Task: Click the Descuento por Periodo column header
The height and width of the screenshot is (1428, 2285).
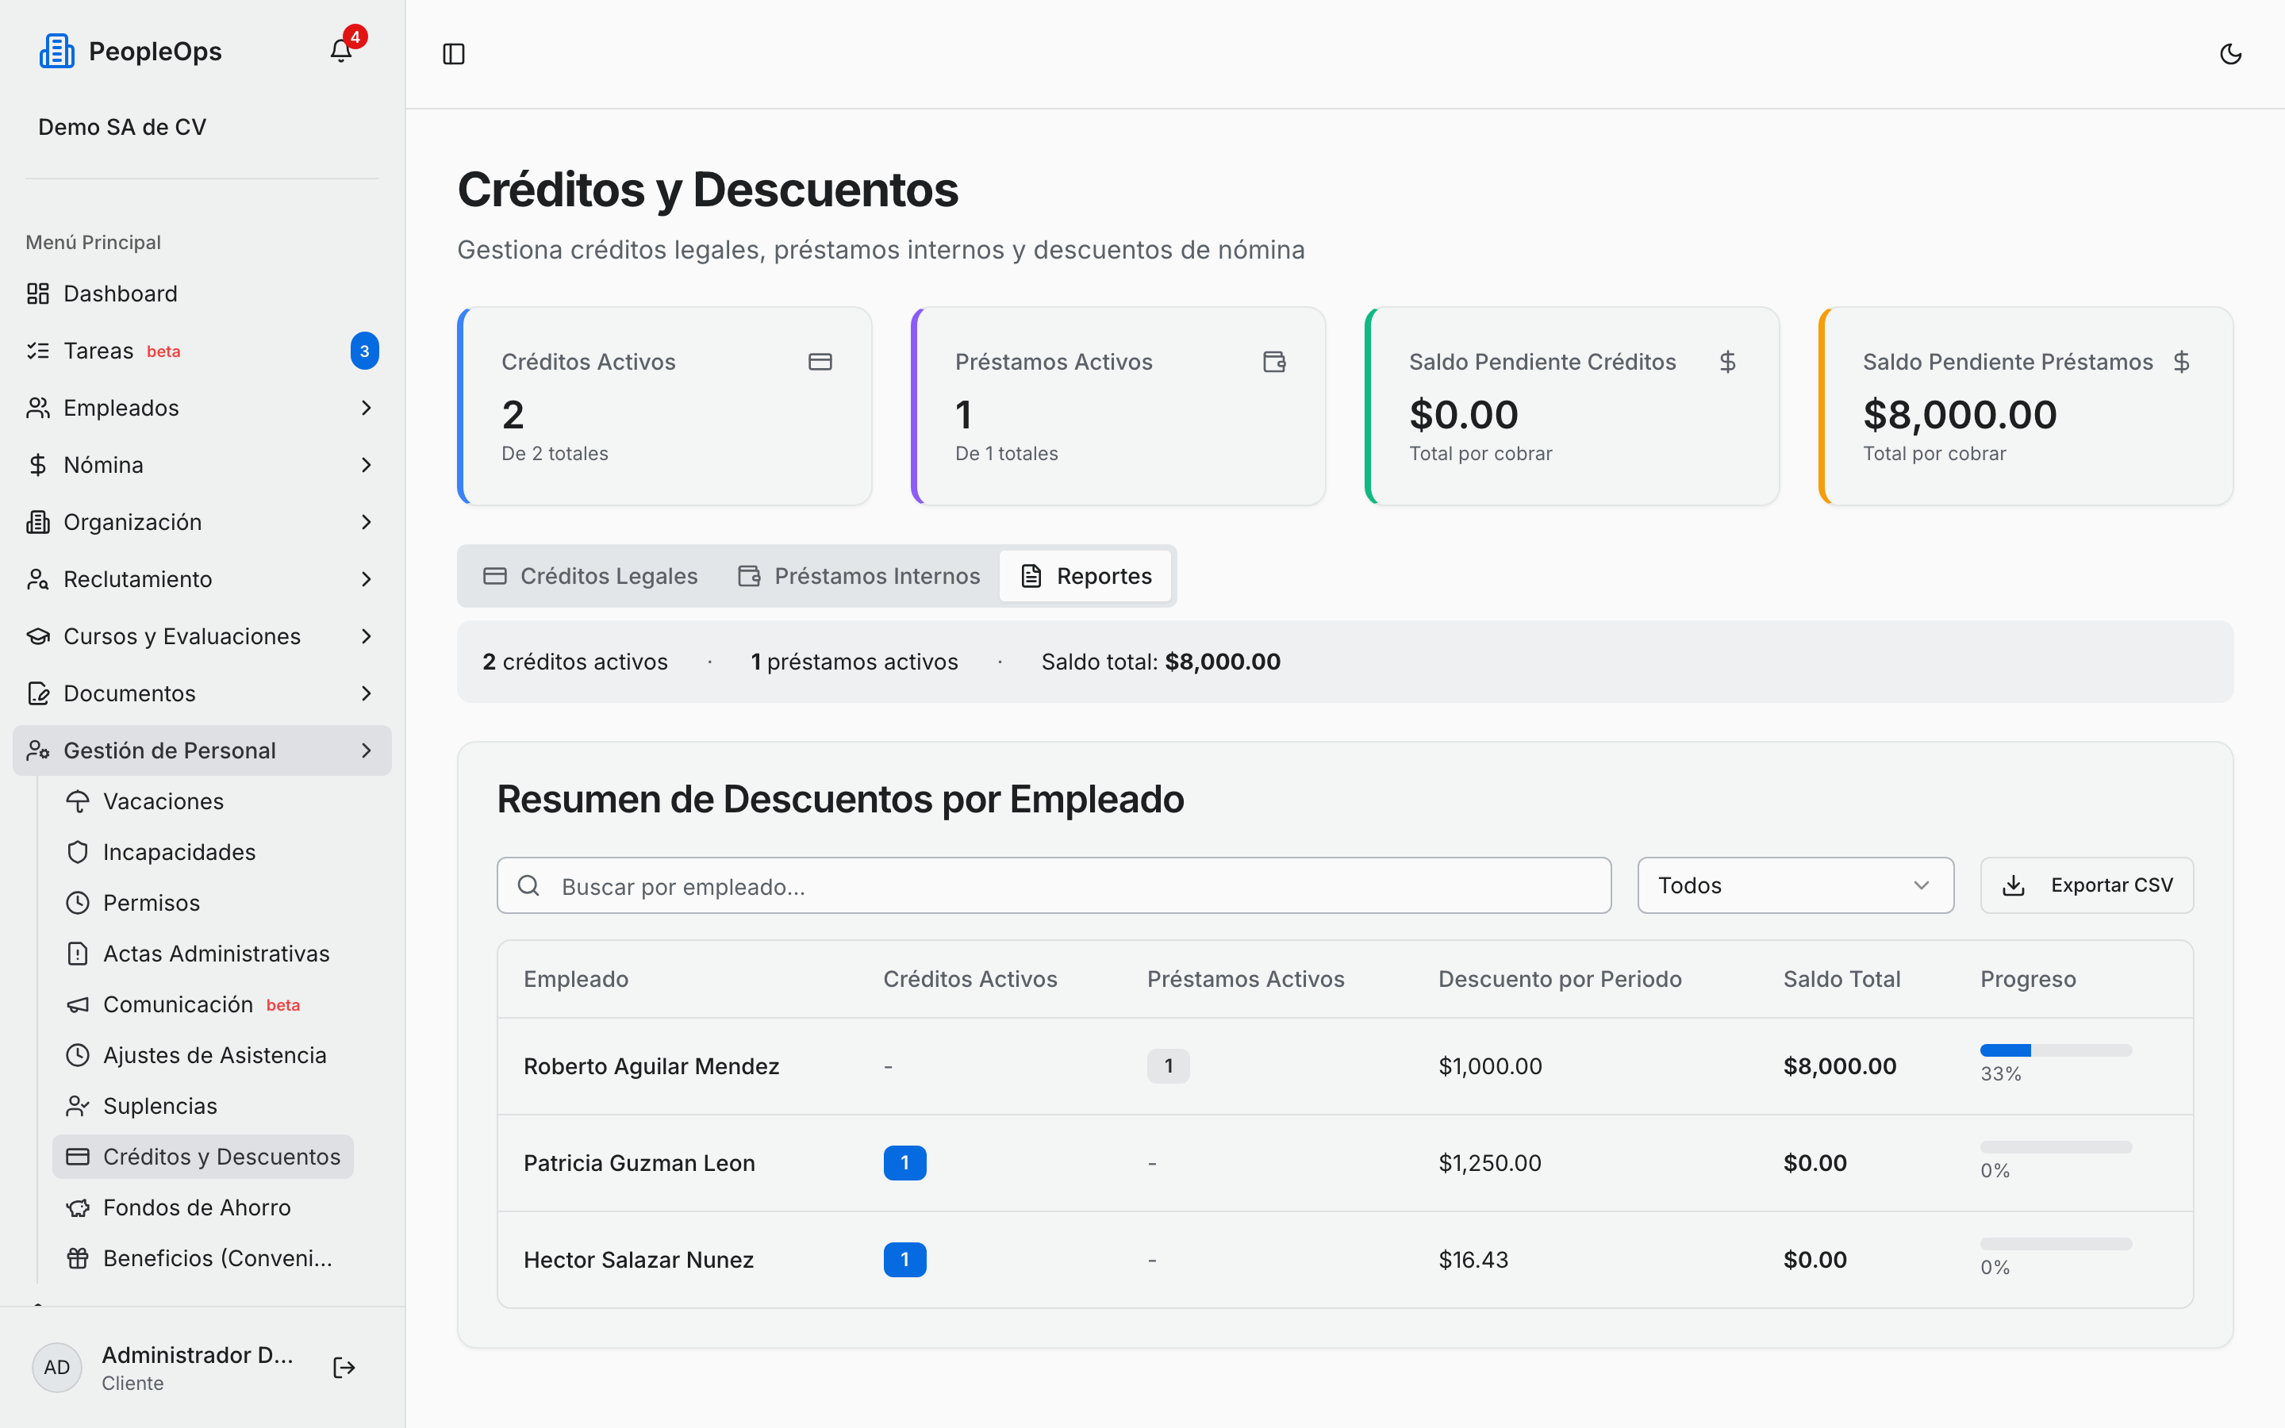Action: (1560, 980)
